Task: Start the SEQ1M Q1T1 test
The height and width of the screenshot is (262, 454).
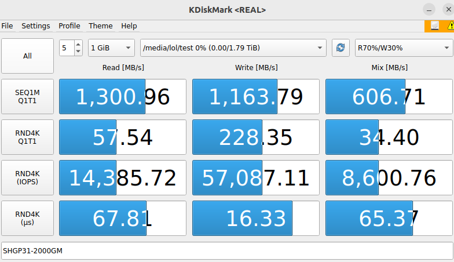Action: pos(27,97)
